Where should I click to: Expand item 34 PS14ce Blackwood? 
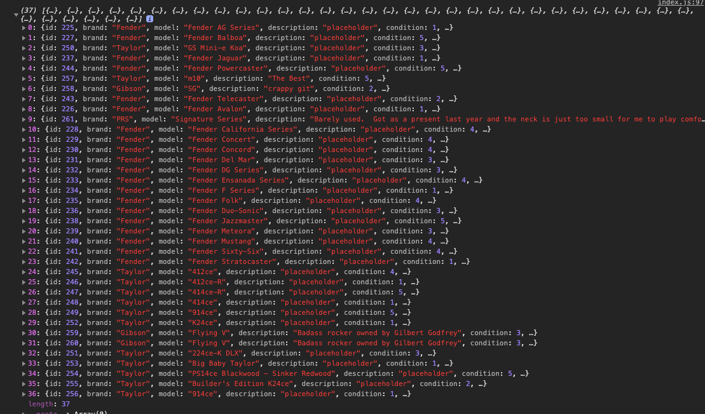point(24,373)
